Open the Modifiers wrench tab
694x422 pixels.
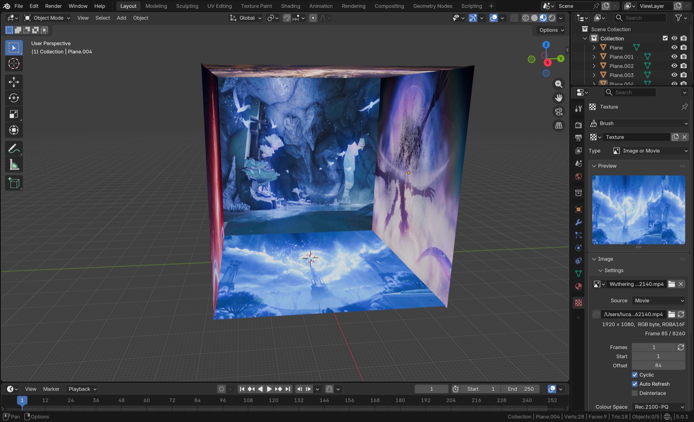[578, 222]
